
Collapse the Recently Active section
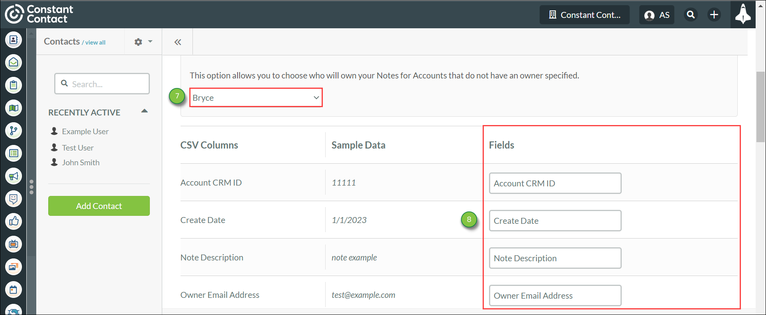click(x=145, y=111)
